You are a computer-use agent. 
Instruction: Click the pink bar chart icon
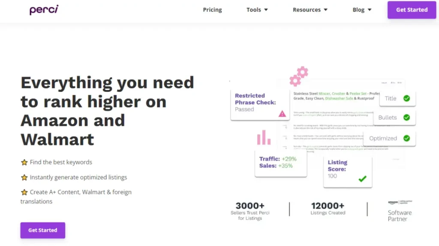click(x=264, y=137)
